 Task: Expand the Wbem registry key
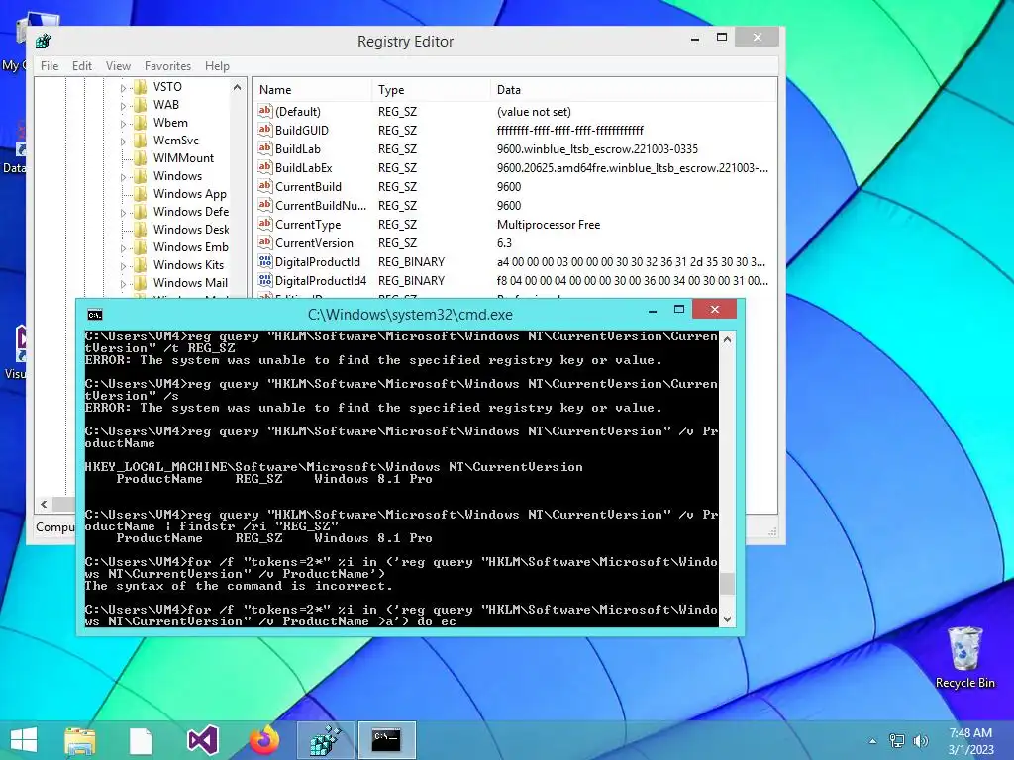click(123, 123)
